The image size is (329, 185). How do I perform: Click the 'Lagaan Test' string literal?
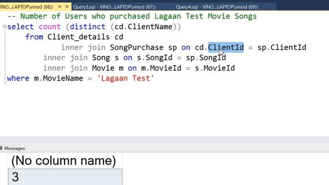[x=125, y=79]
